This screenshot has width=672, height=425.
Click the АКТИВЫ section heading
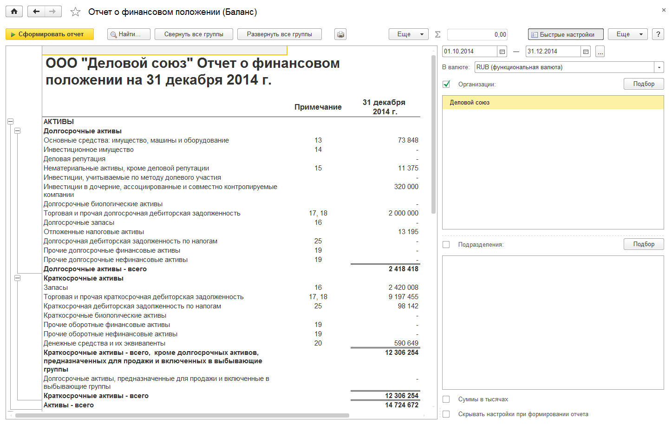59,122
